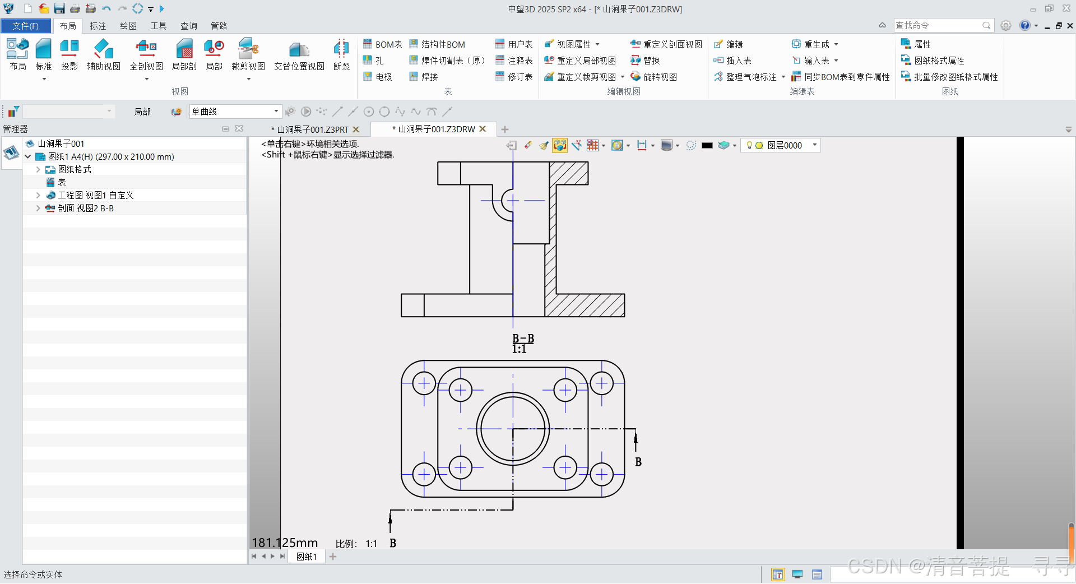Switch to the 绘图 ribbon tab

point(128,26)
